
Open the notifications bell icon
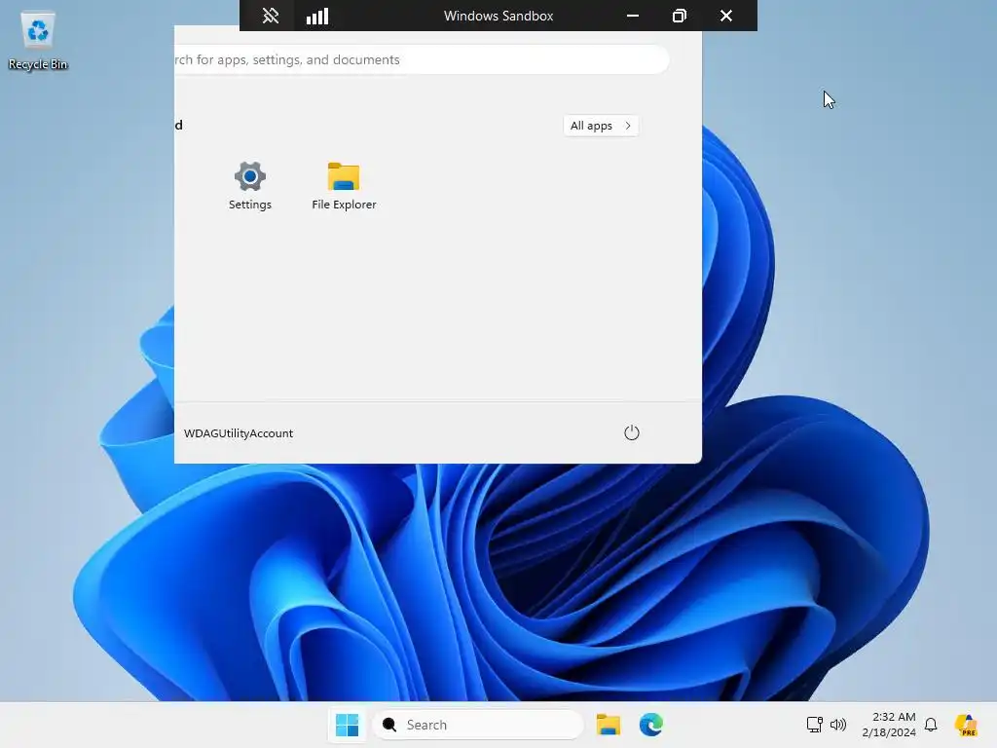tap(931, 725)
